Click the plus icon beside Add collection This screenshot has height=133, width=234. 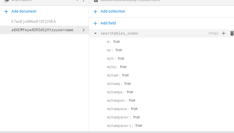95,11
